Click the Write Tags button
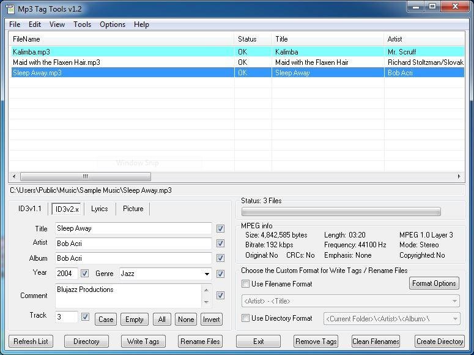Viewport: 474px width, 355px height. coord(143,342)
